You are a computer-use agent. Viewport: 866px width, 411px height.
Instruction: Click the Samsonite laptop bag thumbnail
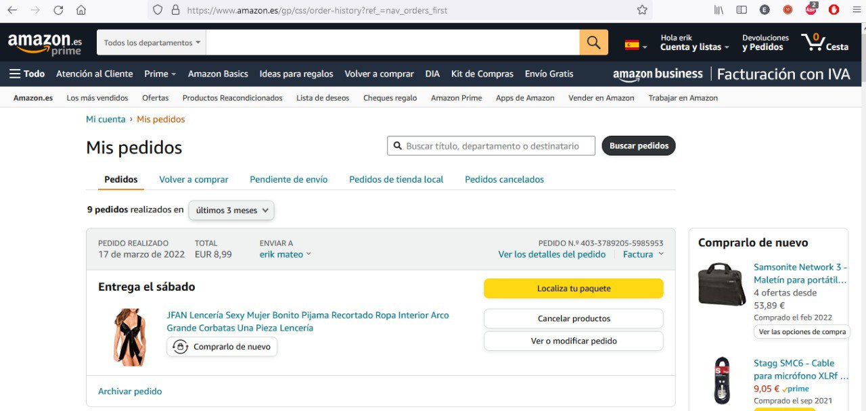(x=721, y=285)
